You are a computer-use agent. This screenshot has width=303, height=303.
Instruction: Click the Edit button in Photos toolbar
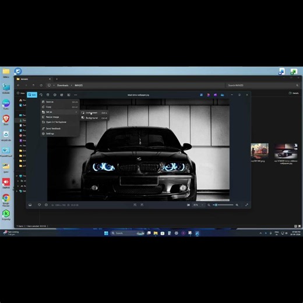[x=32, y=95]
